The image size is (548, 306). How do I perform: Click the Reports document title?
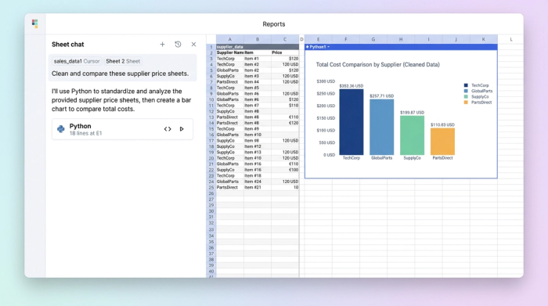point(274,24)
